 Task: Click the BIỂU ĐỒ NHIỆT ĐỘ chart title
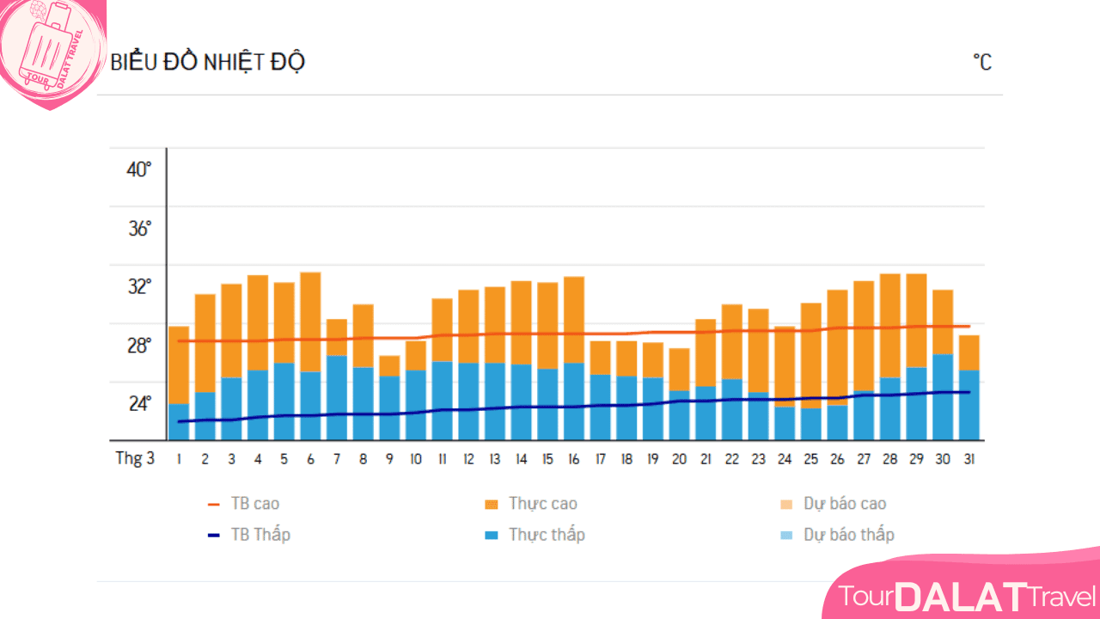(208, 63)
